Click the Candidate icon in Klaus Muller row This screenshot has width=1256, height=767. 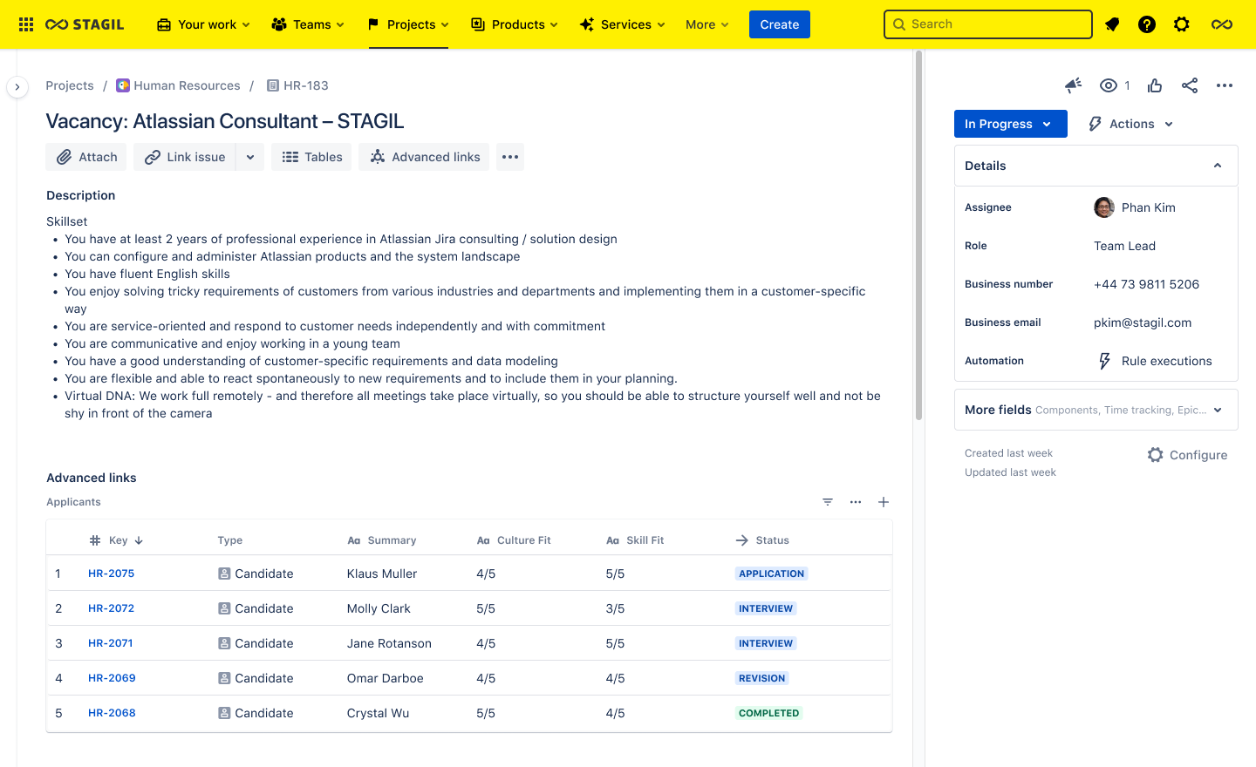[x=224, y=574]
